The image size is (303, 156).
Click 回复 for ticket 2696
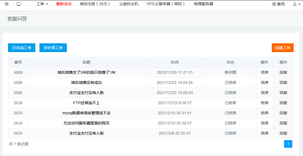point(283,83)
